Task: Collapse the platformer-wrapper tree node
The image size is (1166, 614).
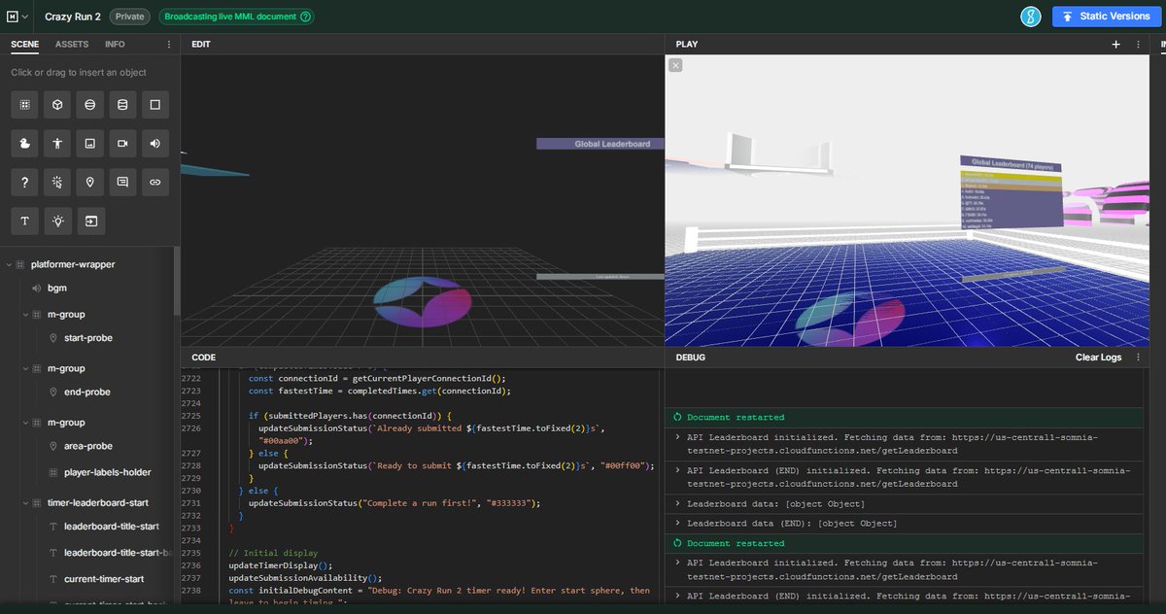Action: (9, 264)
